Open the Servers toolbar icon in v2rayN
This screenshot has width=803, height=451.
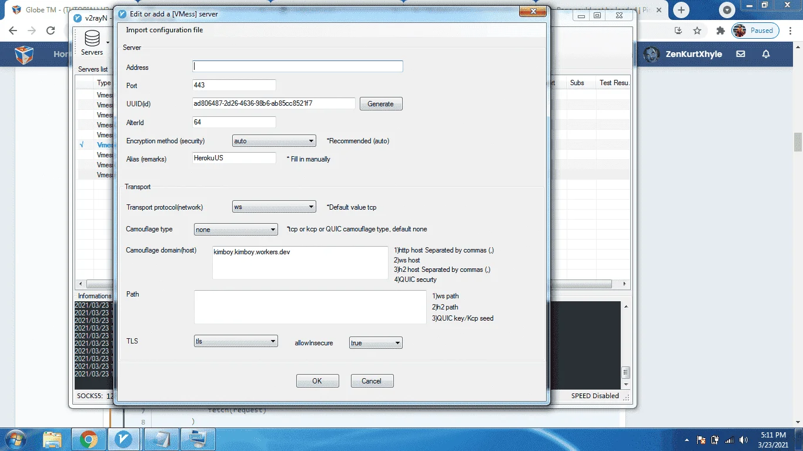pyautogui.click(x=92, y=43)
